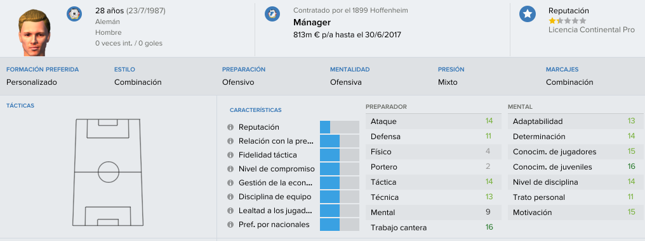The image size is (645, 241).
Task: Click info icon beside Disciplina de equipo
Action: 230,197
